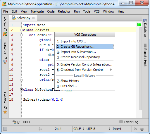Click the Hector inspector icon in status bar
The height and width of the screenshot is (134, 150).
142,129
